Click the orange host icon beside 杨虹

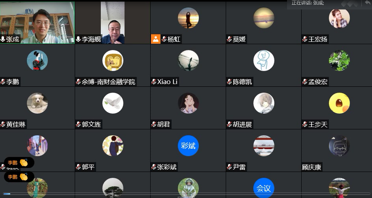(156, 39)
